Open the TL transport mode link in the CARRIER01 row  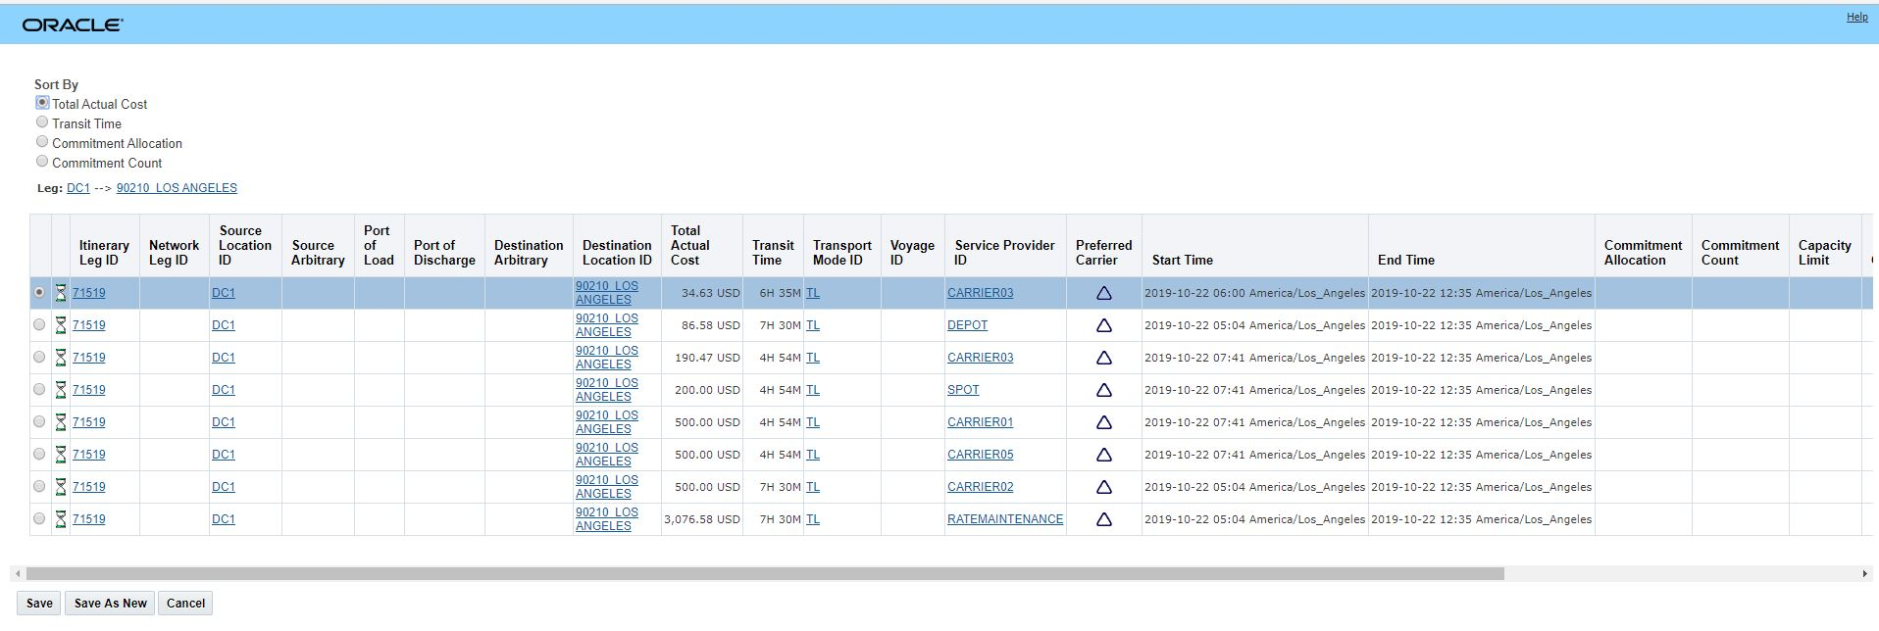point(813,422)
